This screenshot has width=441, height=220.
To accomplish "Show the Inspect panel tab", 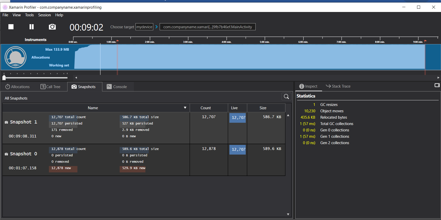I will pyautogui.click(x=308, y=86).
